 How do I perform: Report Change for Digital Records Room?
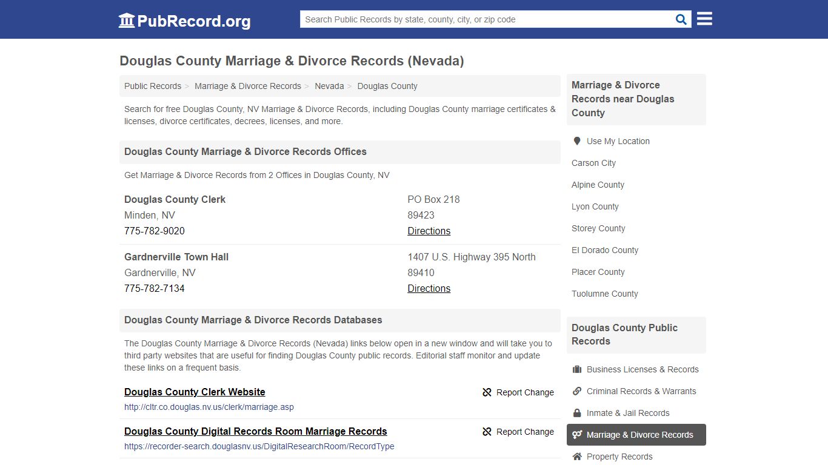[518, 432]
